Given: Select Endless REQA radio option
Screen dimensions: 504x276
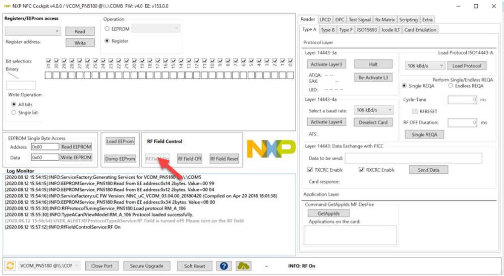Looking at the screenshot, I should tap(451, 86).
